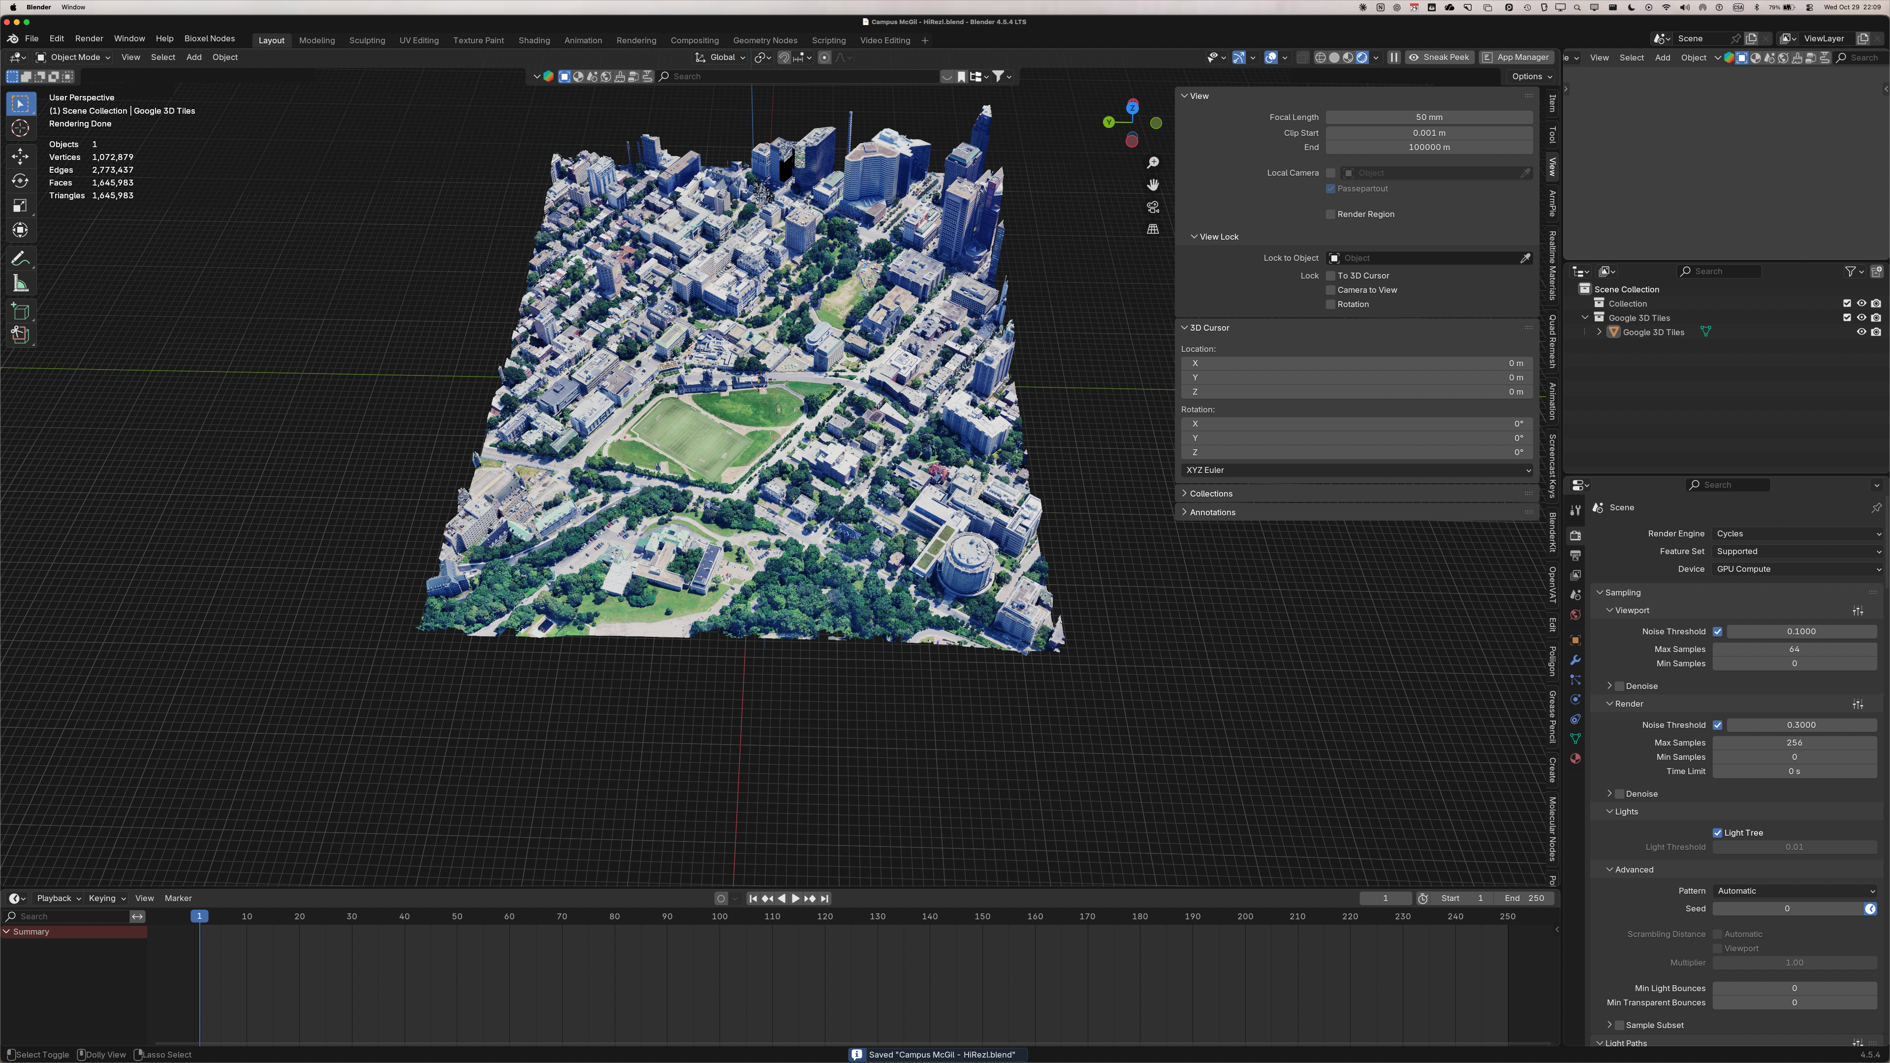Uncheck Viewport Noise Threshold checkbox
1890x1063 pixels.
tap(1718, 631)
